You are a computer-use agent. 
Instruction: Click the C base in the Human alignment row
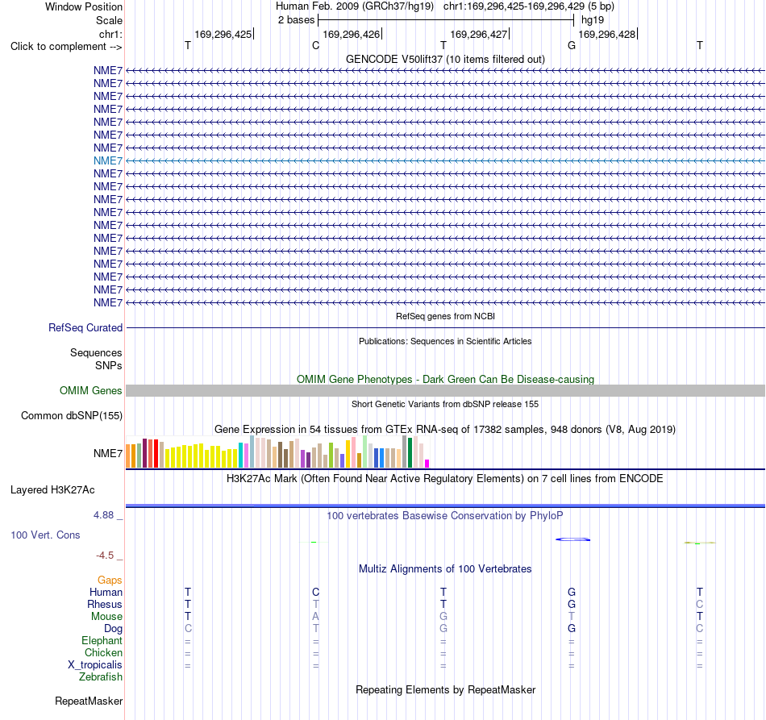[315, 592]
